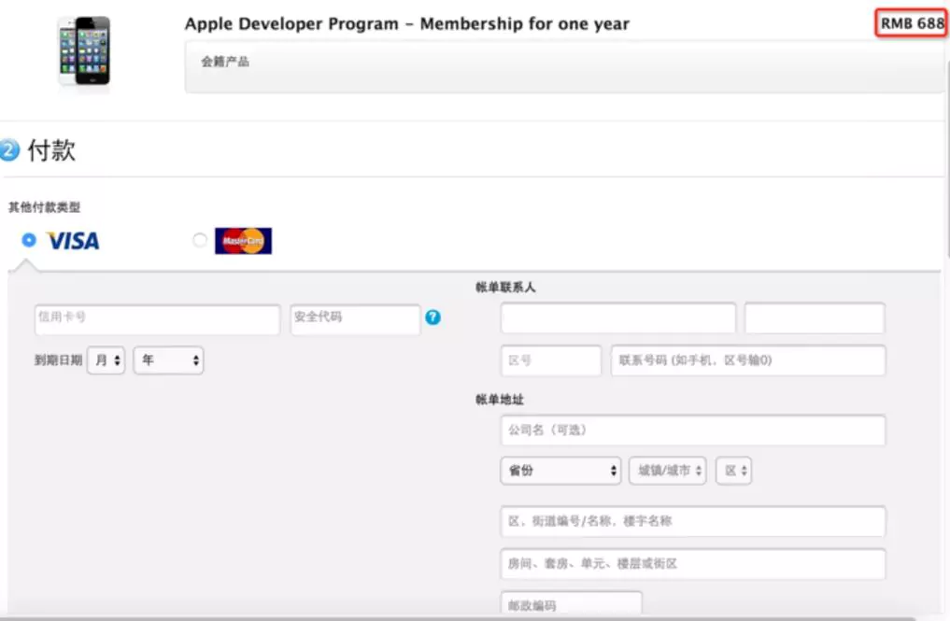Open the 城镇/城市 city dropdown

[x=667, y=471]
